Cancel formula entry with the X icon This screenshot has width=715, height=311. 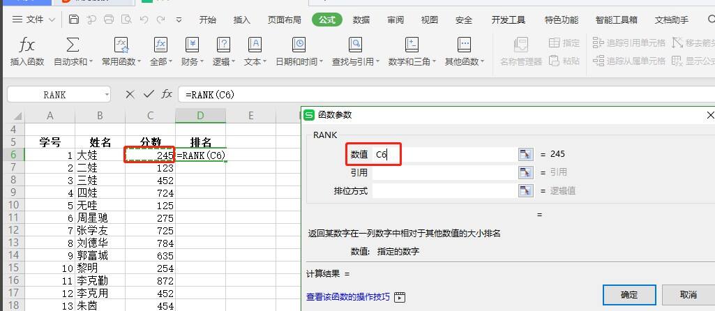[x=130, y=94]
